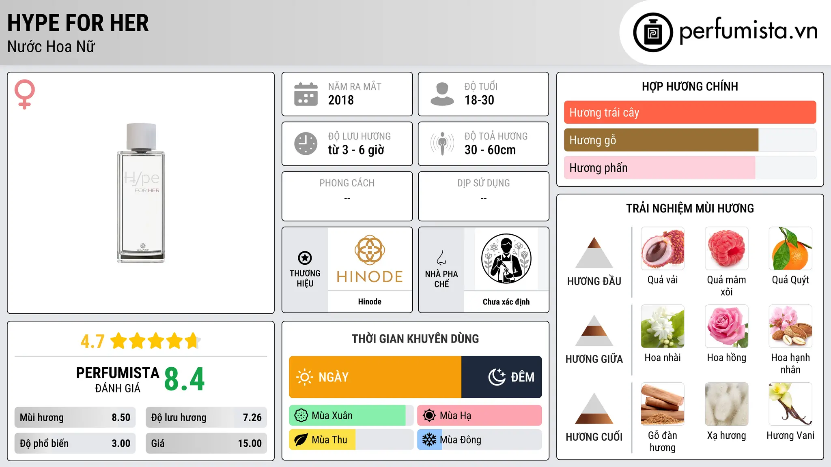Click the clock icon beside Độ lưu hương
Screen dimensions: 831x467
(x=306, y=144)
